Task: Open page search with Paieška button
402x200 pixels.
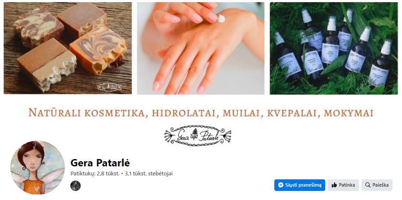Action: tap(377, 185)
